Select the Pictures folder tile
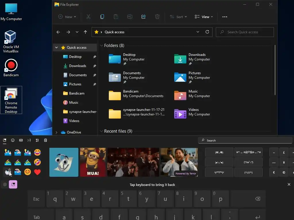The width and height of the screenshot is (294, 220). point(192,77)
